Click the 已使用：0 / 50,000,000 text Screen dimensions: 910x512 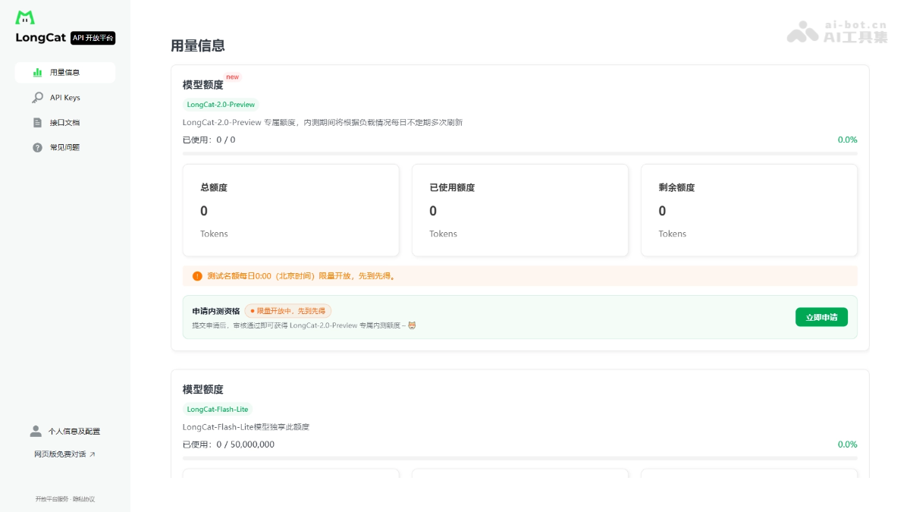228,444
